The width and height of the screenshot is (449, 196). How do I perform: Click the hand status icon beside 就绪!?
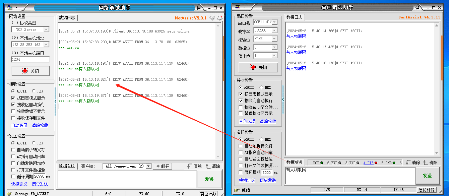pos(237,190)
